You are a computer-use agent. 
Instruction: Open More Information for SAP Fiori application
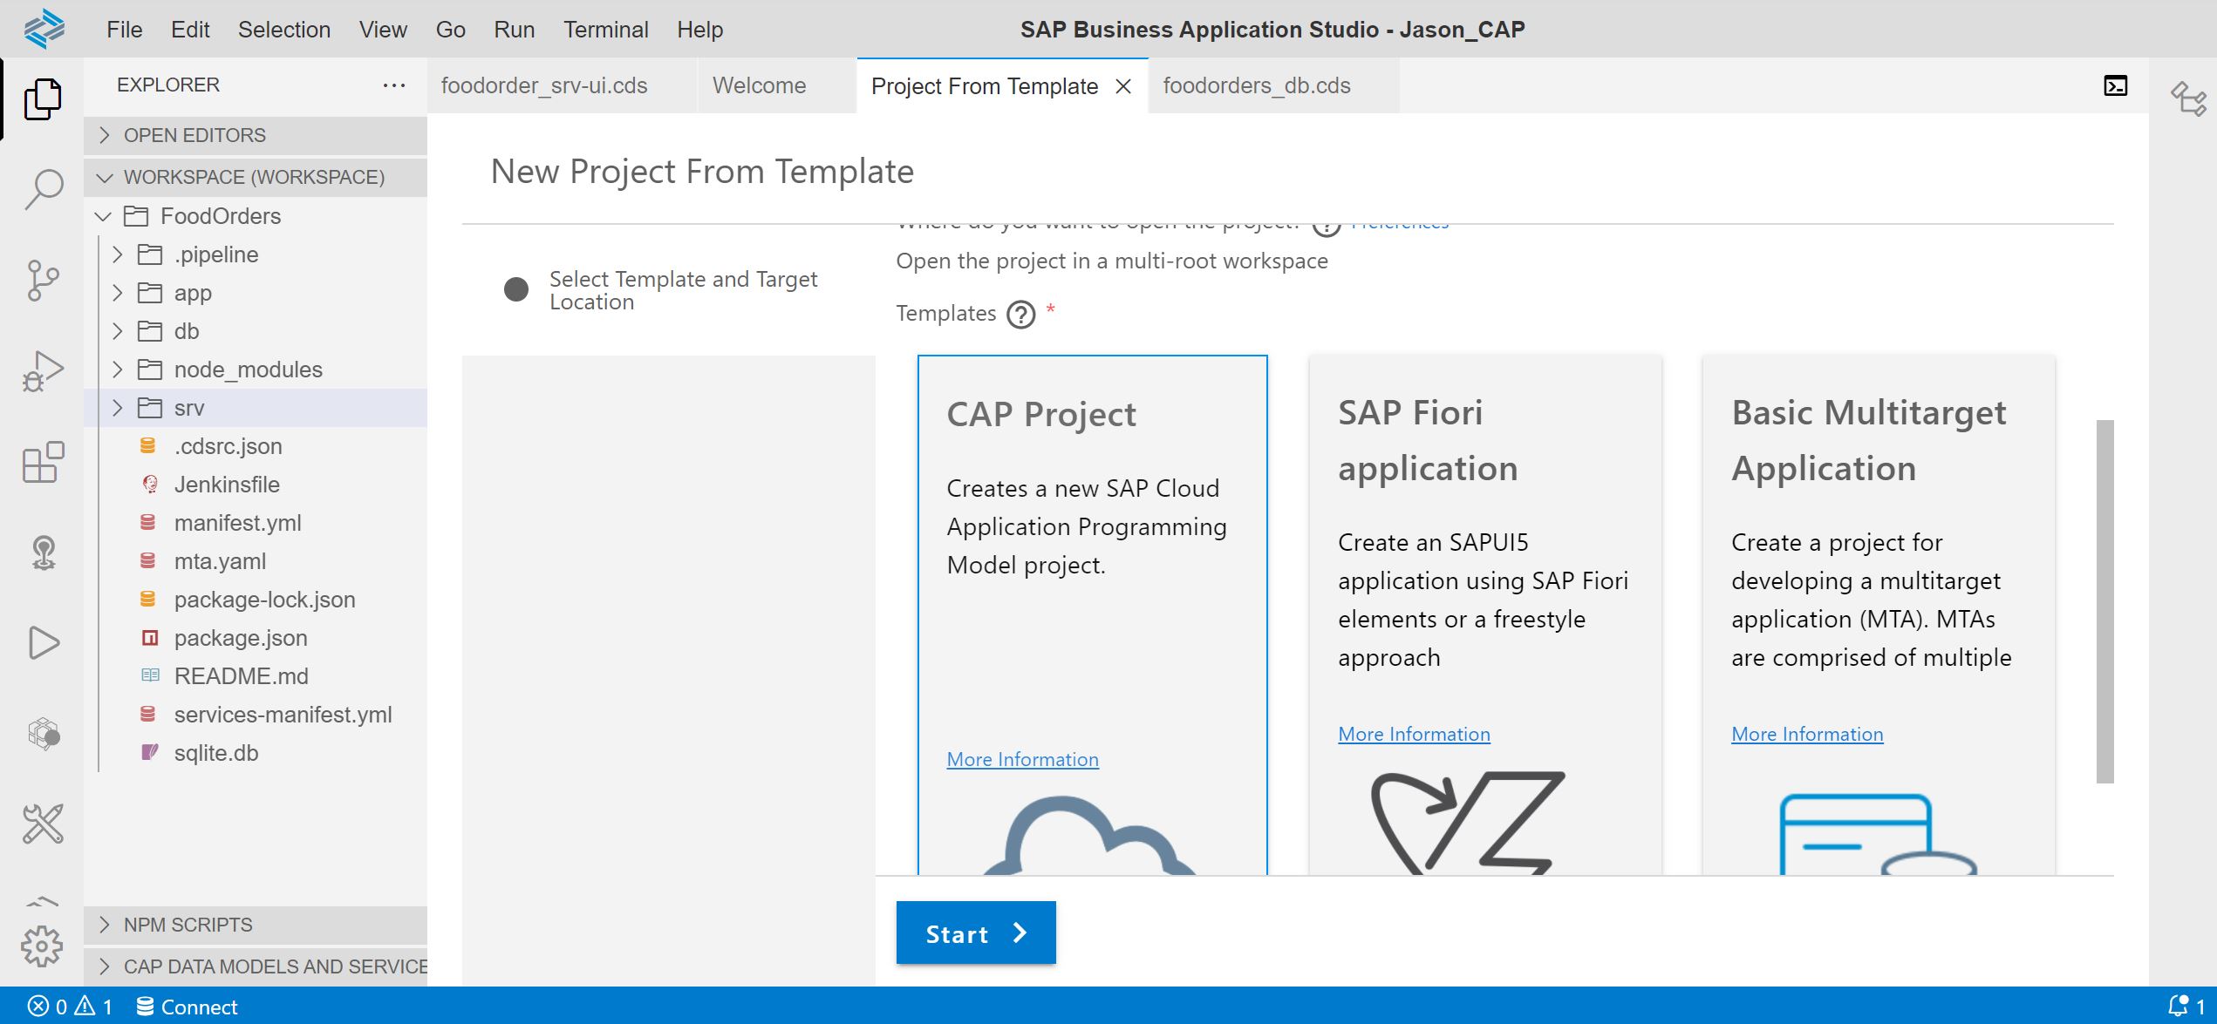(1415, 734)
